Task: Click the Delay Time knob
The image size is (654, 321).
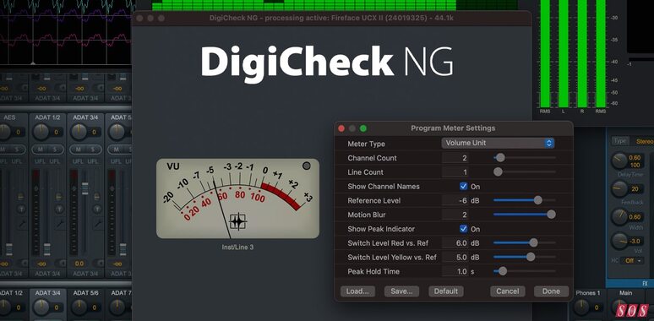Action: [619, 160]
